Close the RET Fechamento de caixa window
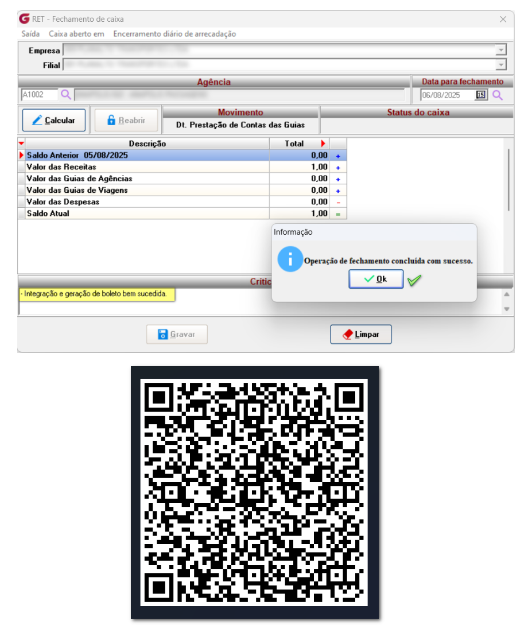The image size is (532, 640). click(x=503, y=19)
